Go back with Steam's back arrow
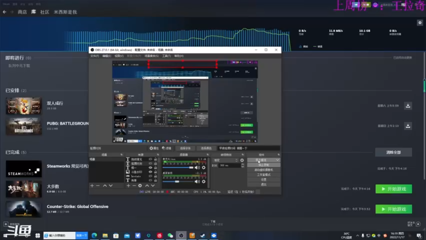 click(x=4, y=12)
